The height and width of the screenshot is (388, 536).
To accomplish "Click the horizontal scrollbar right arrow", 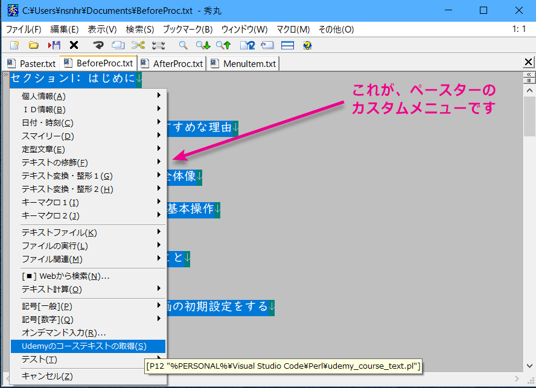I will 517,378.
